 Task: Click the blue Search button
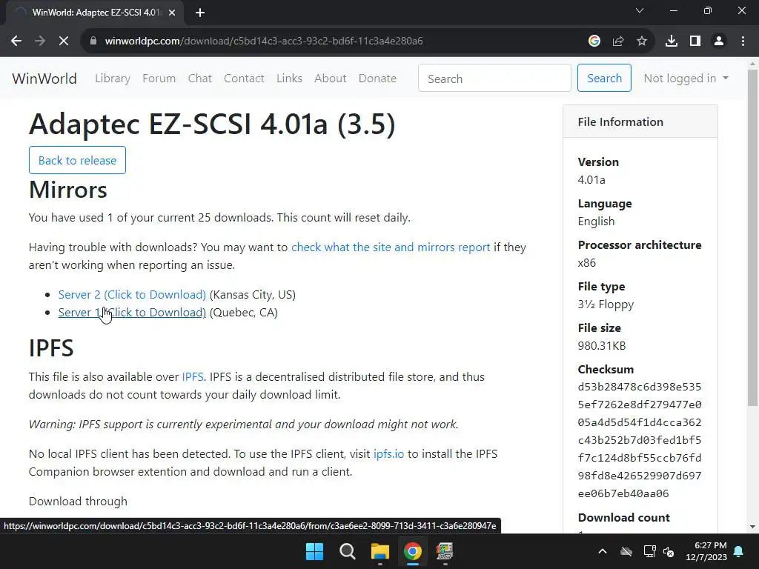(604, 78)
